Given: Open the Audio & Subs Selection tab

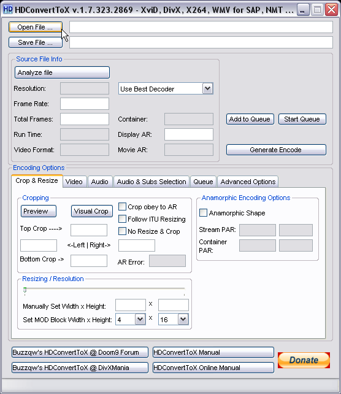Looking at the screenshot, I should (x=151, y=182).
